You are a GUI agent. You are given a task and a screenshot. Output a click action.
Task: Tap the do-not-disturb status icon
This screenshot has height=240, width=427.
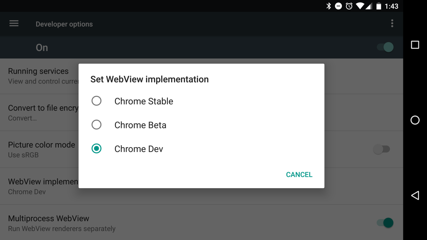click(338, 6)
